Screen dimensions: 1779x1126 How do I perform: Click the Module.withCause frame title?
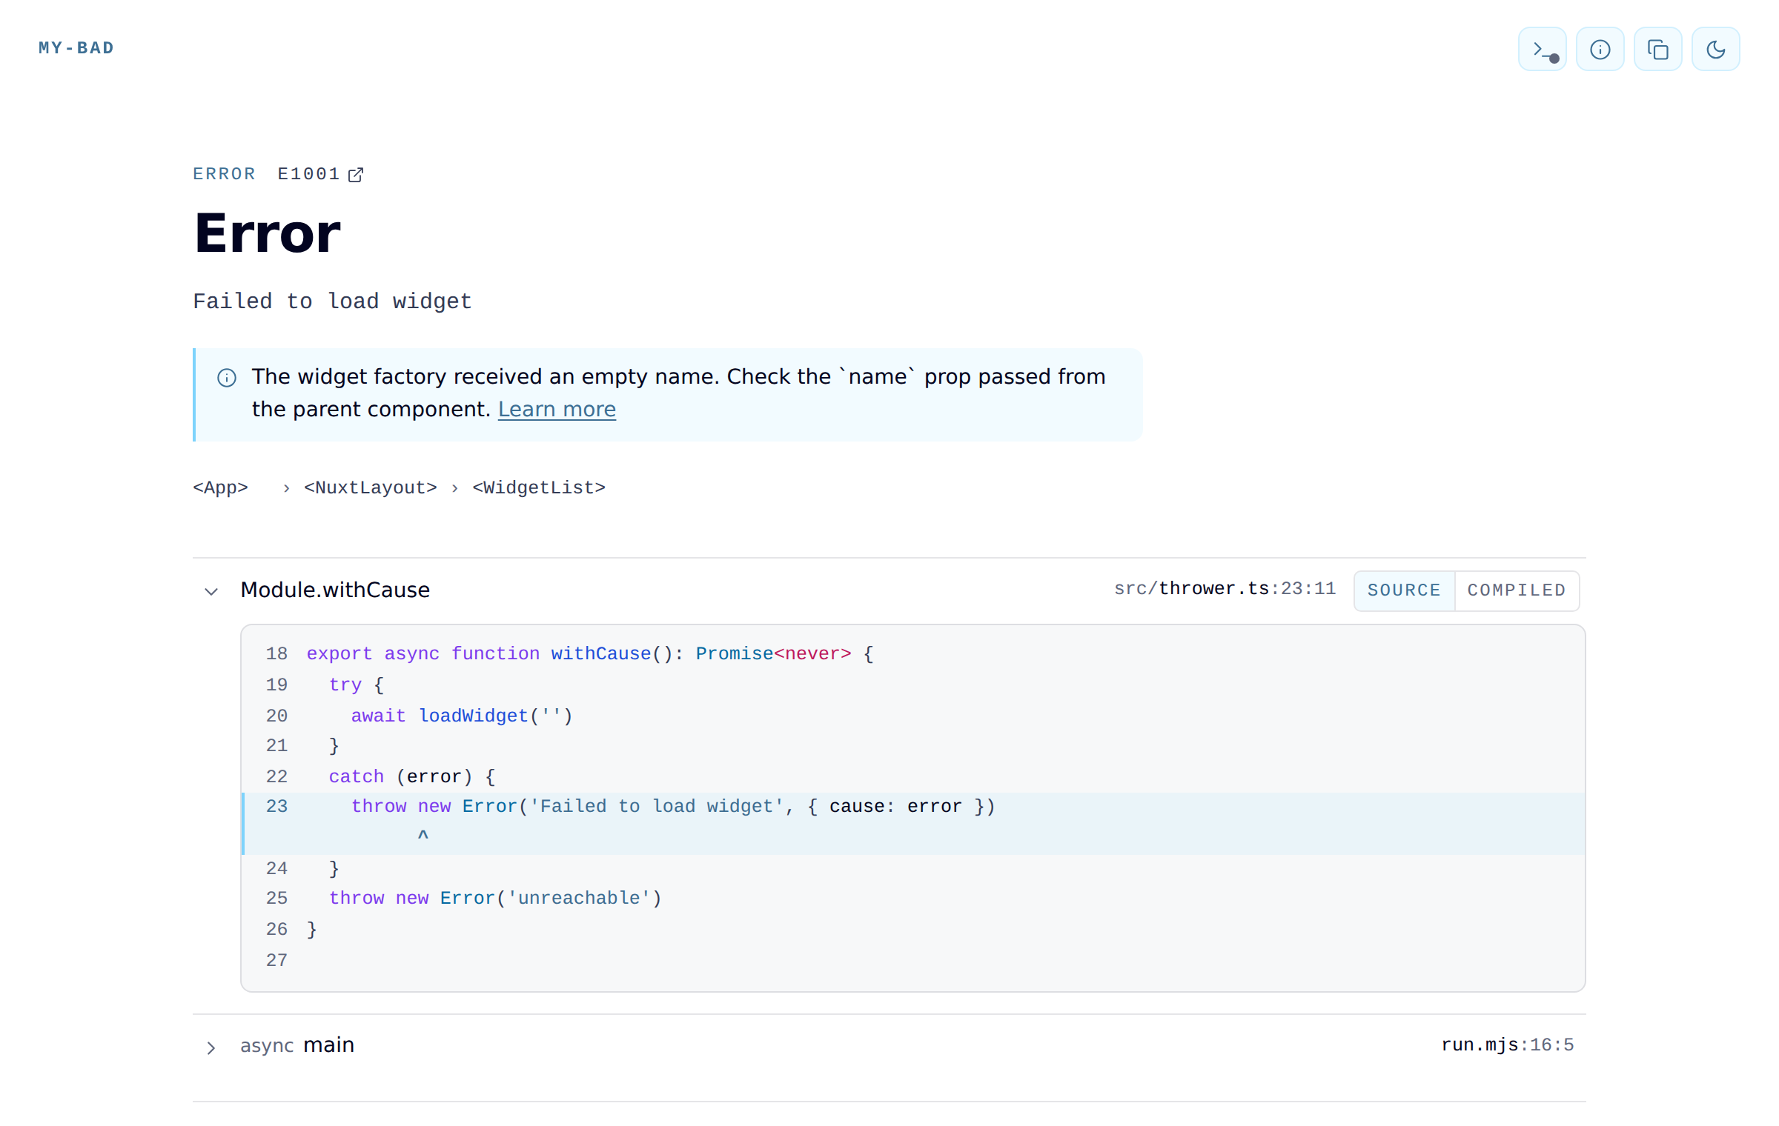tap(335, 590)
